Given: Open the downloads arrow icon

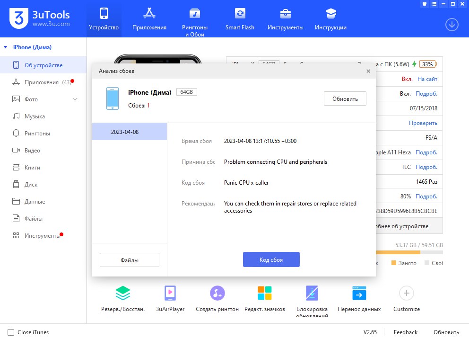Looking at the screenshot, I should pos(452,25).
